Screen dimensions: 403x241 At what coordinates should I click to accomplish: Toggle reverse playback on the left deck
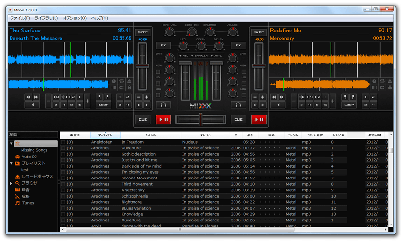[x=33, y=105]
